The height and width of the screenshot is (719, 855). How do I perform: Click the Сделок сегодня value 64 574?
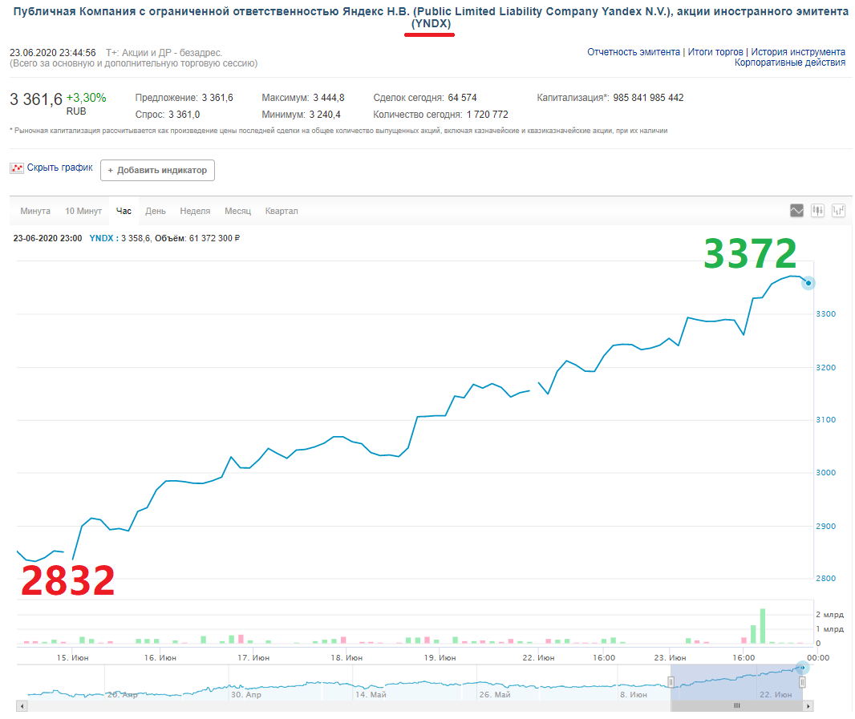463,98
